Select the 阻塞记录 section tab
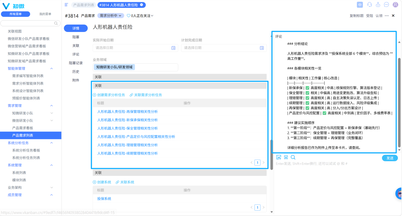The height and width of the screenshot is (216, 402). point(76,63)
